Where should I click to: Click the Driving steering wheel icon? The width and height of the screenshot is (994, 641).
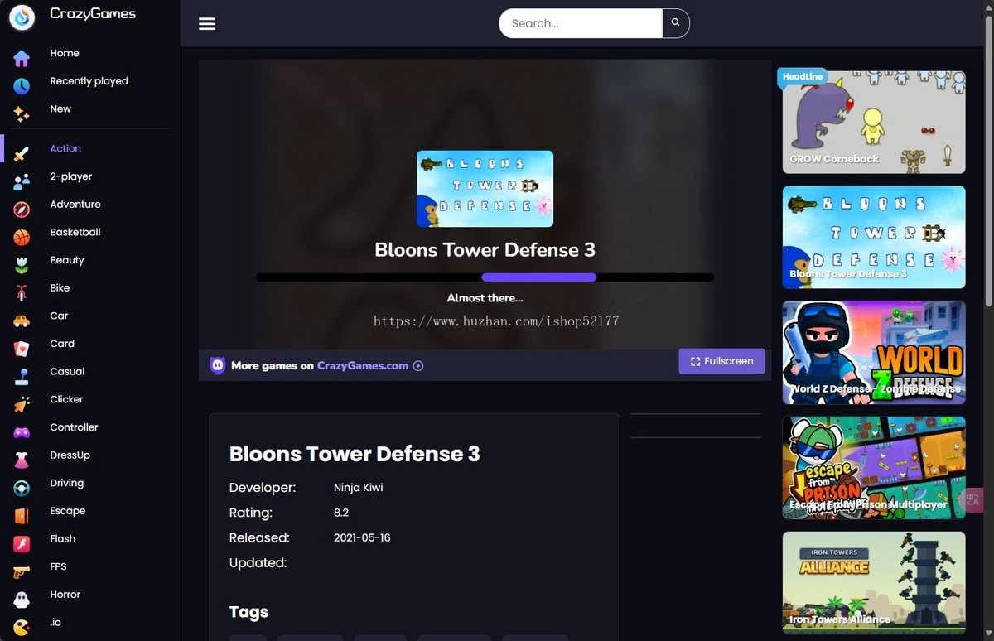[x=22, y=489]
